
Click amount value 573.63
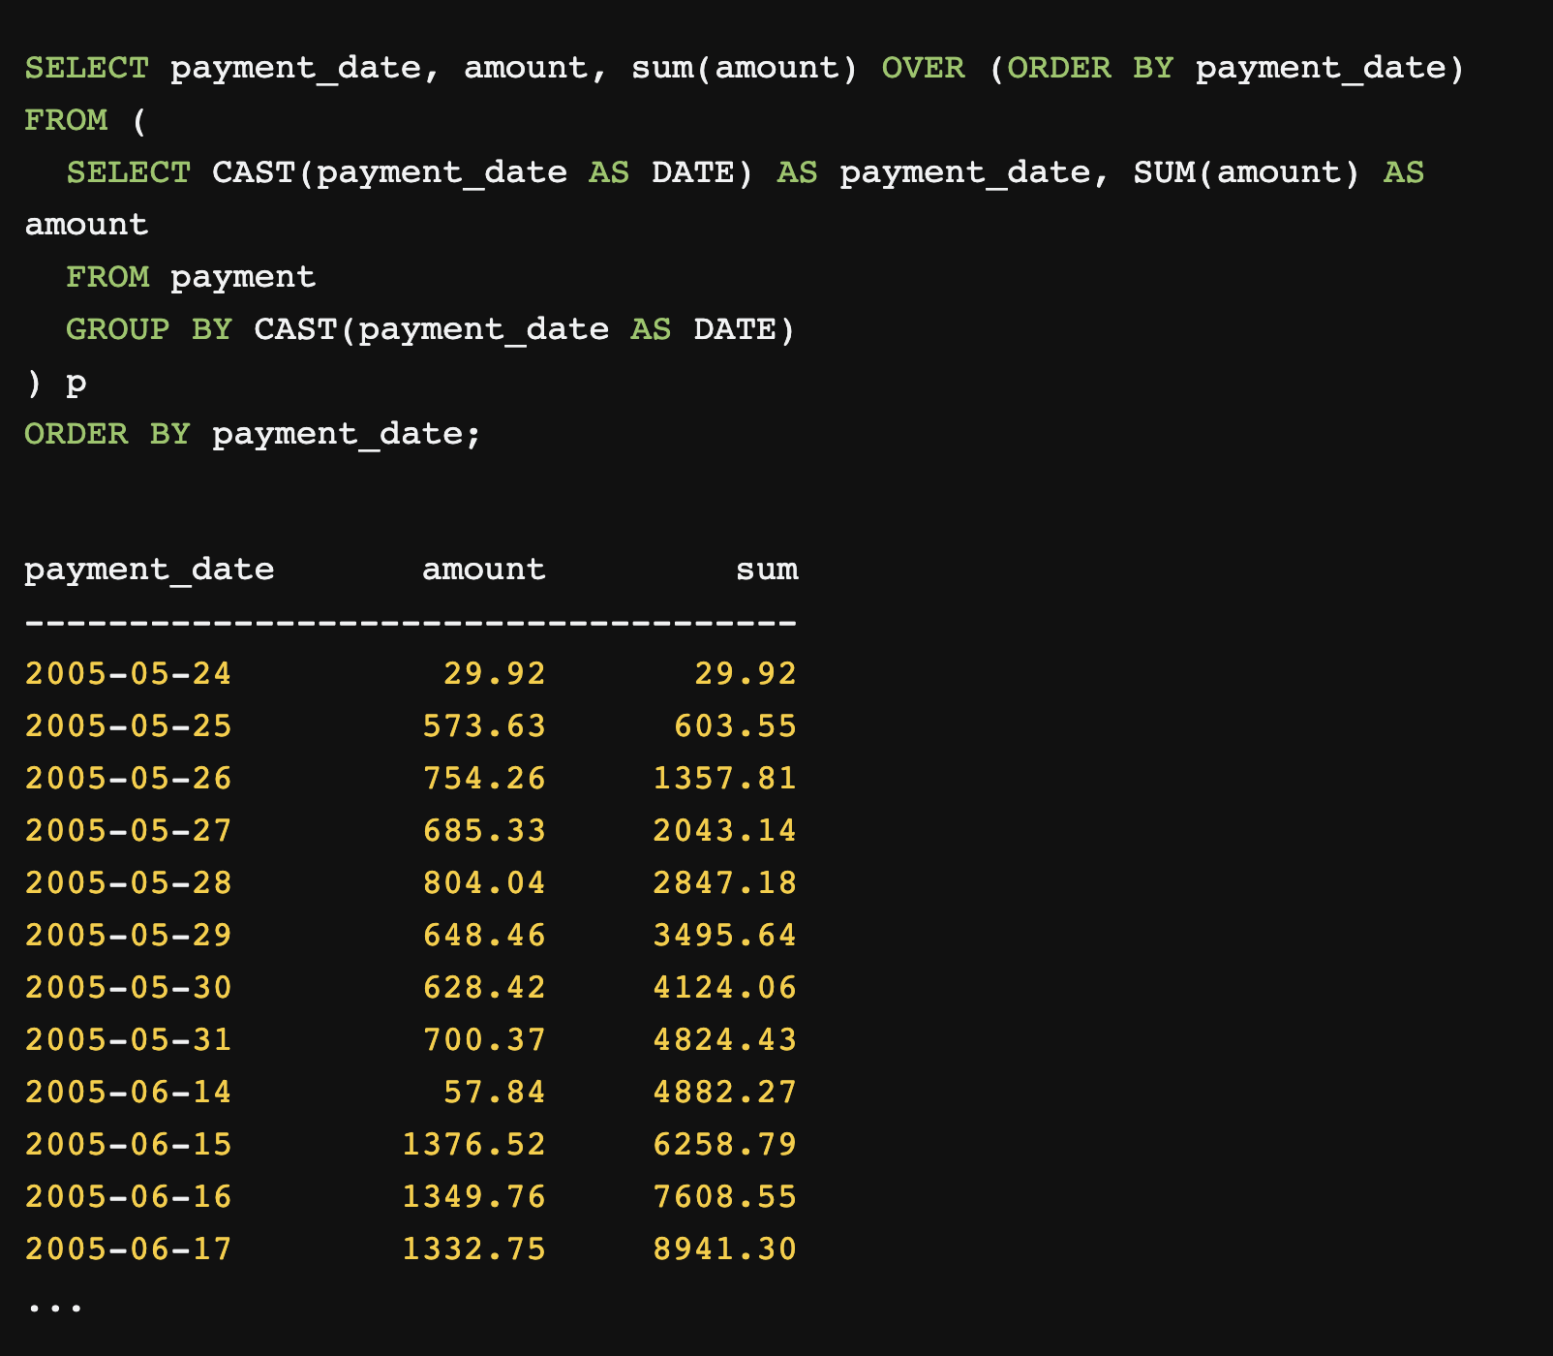[484, 725]
